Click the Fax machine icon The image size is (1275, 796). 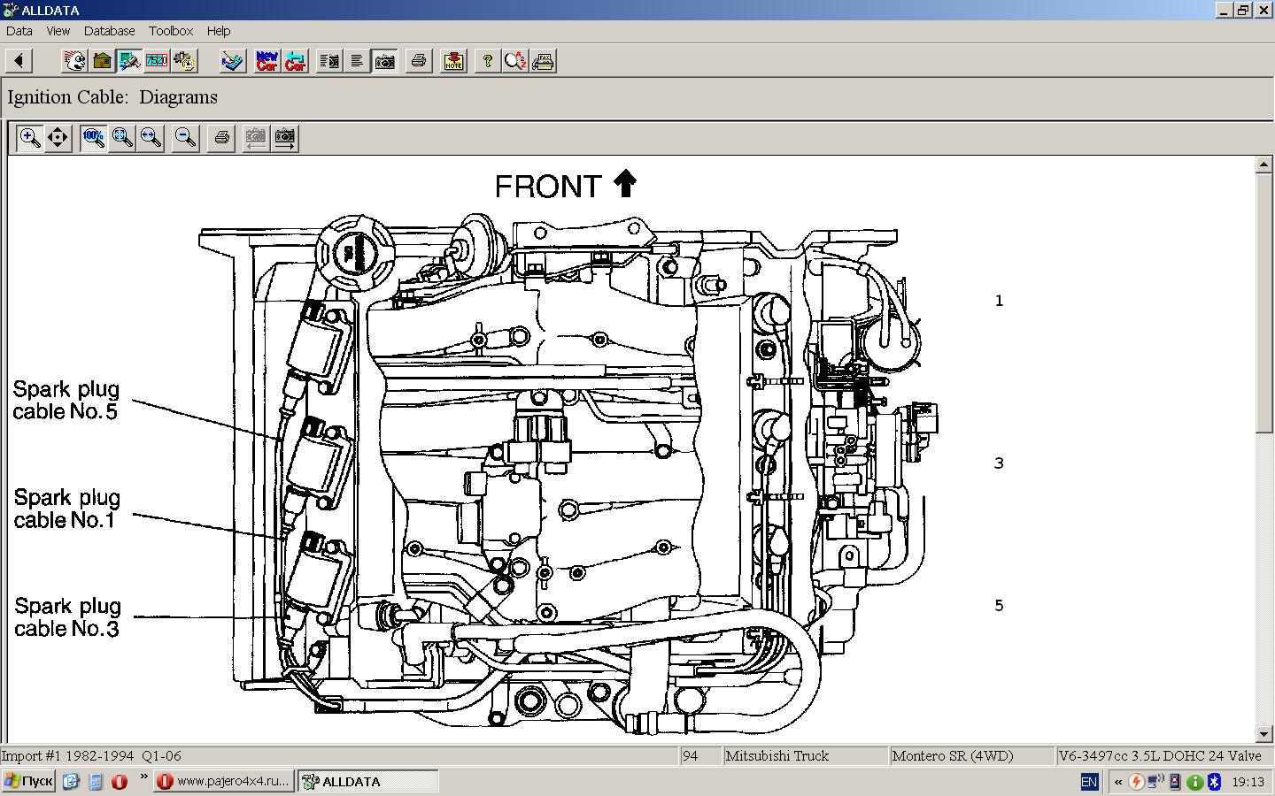click(543, 61)
